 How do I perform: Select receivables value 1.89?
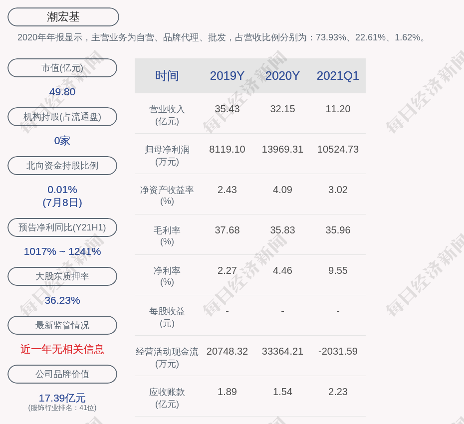tap(227, 392)
